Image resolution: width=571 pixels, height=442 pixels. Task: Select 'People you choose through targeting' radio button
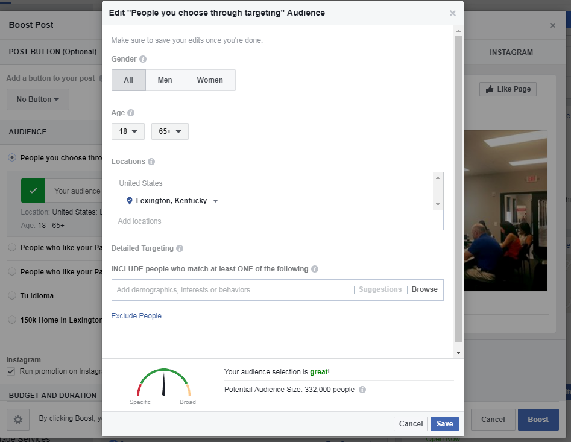pos(12,157)
